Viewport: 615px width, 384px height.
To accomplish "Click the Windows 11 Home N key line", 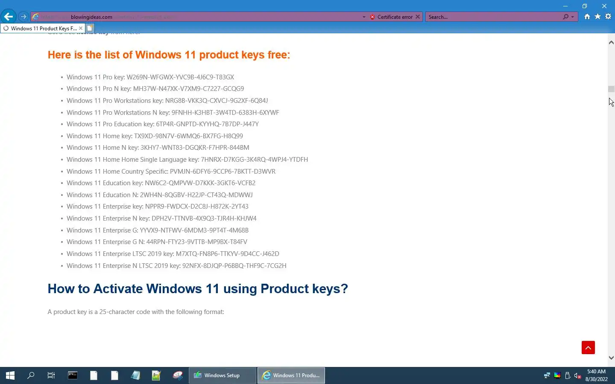I will coord(158,148).
